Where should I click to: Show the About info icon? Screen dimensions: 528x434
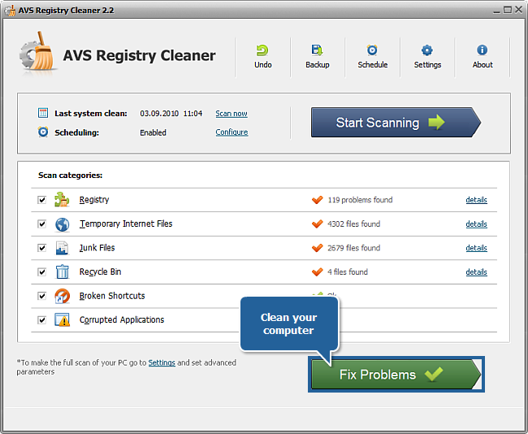click(x=483, y=50)
